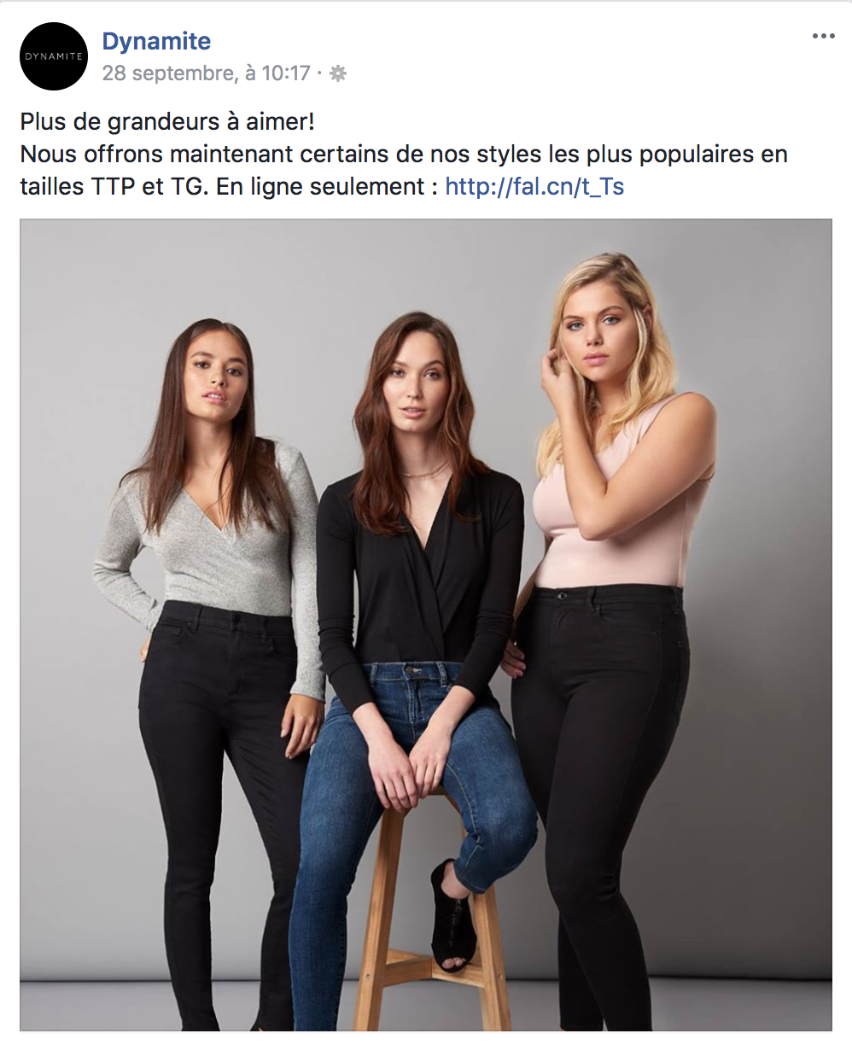This screenshot has height=1045, width=852.
Task: Open the Dynamite page name link
Action: 156,41
